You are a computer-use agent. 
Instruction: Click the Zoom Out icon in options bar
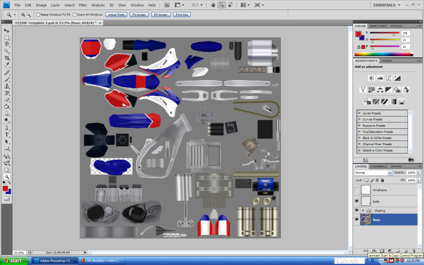(29, 15)
